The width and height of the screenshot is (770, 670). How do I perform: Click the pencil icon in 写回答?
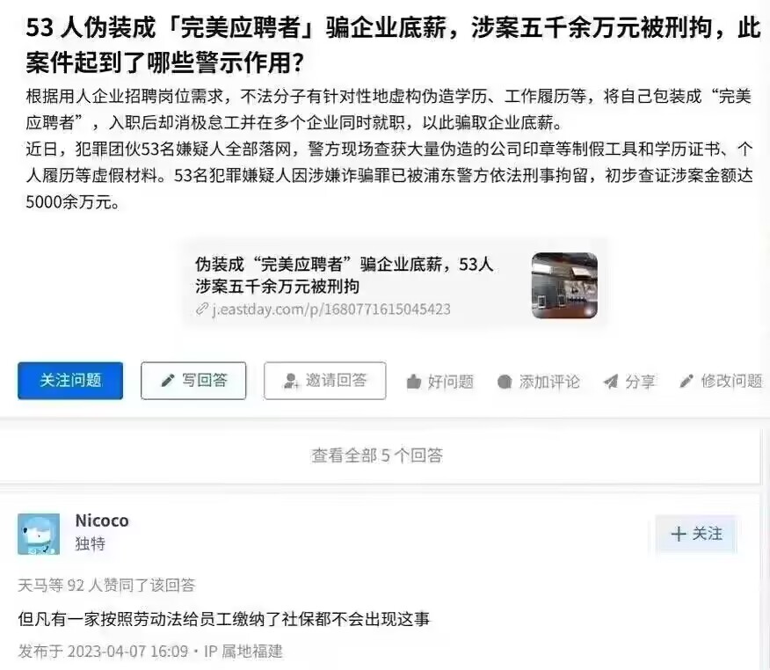pyautogui.click(x=168, y=381)
